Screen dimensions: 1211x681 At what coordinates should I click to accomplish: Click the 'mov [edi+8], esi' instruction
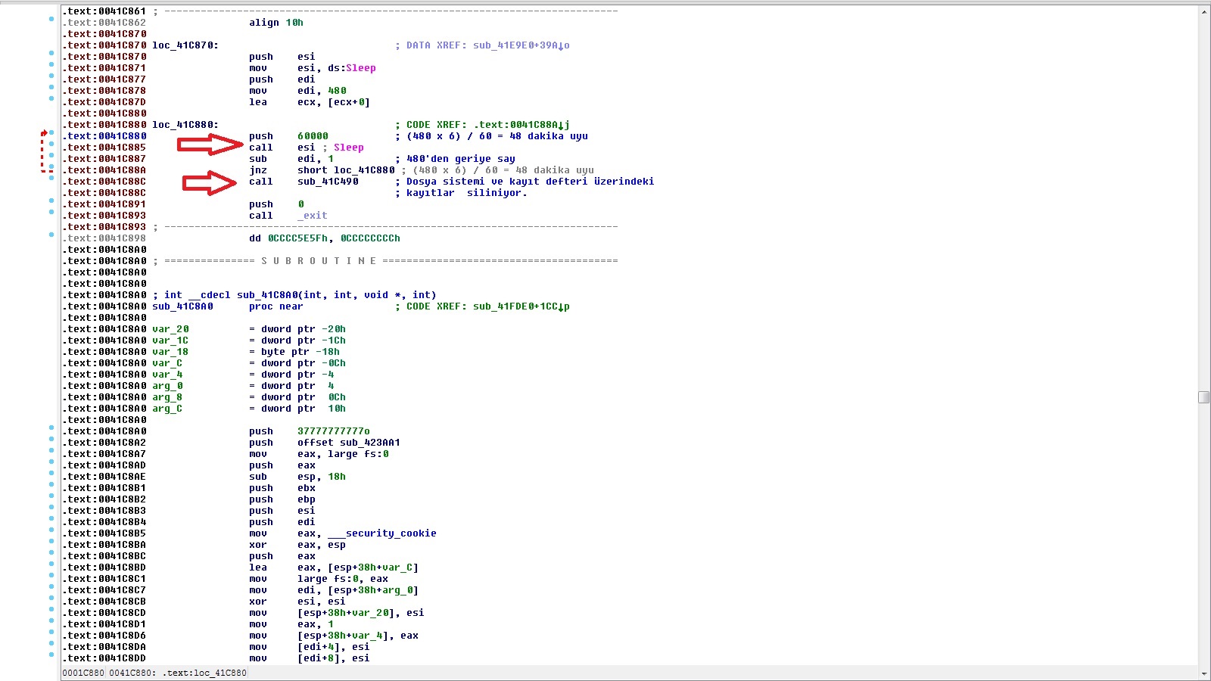tap(310, 658)
